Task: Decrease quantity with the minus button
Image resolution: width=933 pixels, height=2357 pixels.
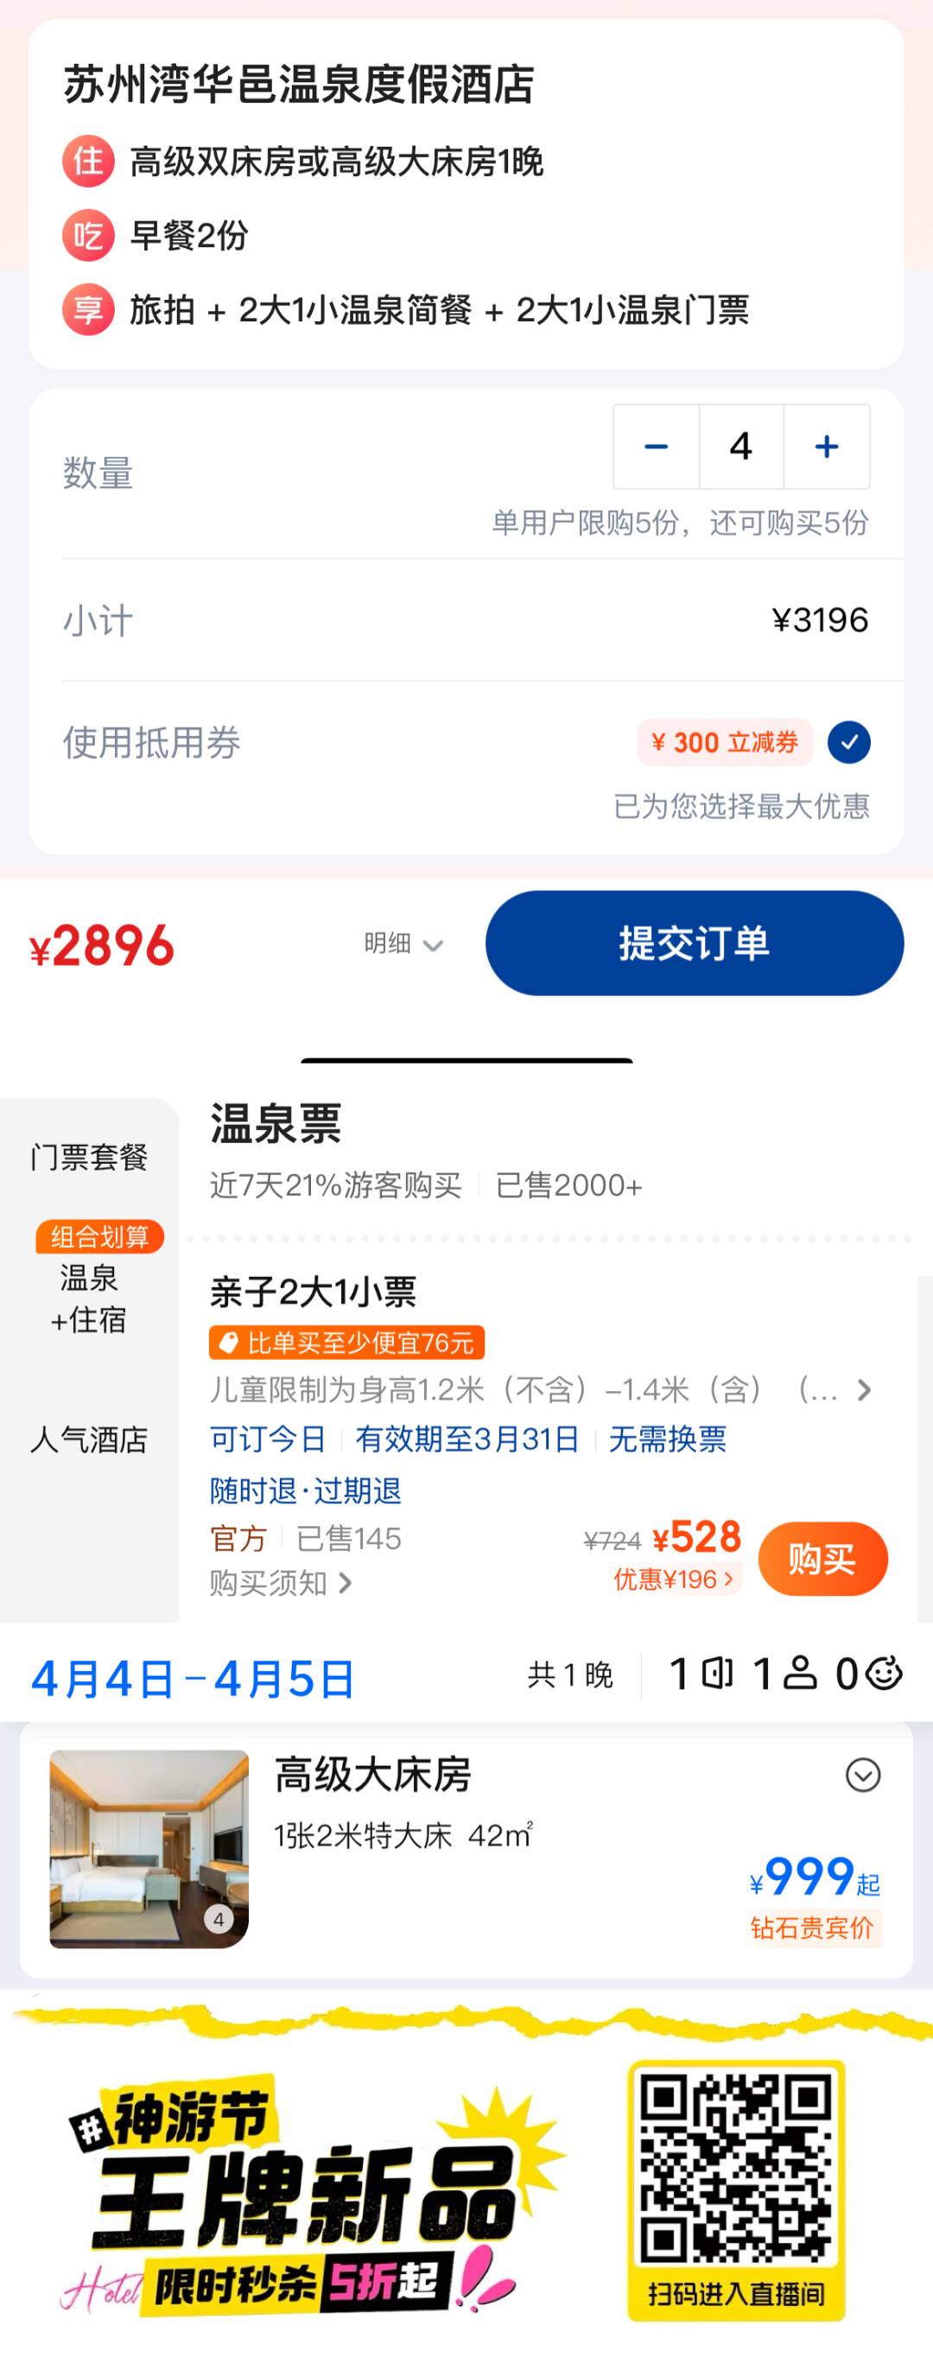Action: click(656, 447)
